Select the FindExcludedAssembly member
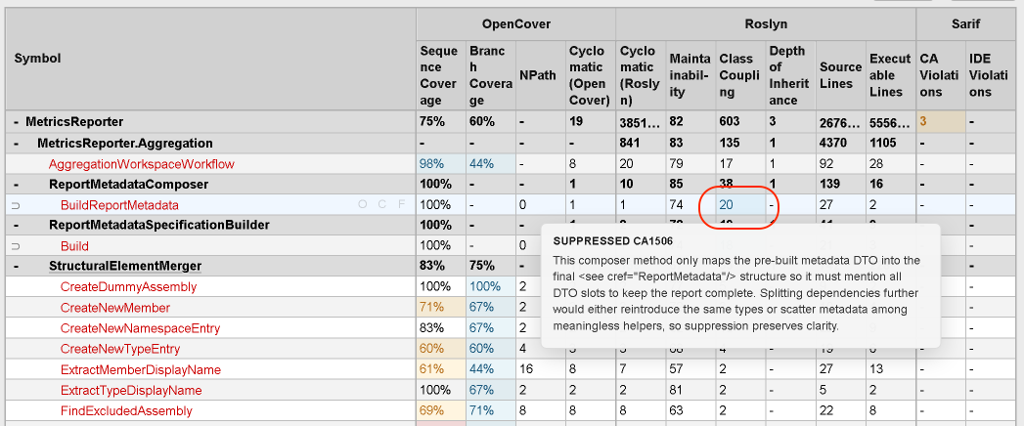This screenshot has height=426, width=1024. click(x=126, y=411)
